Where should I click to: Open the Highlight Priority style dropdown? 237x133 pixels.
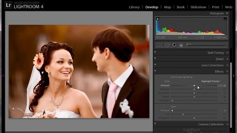click(211, 81)
